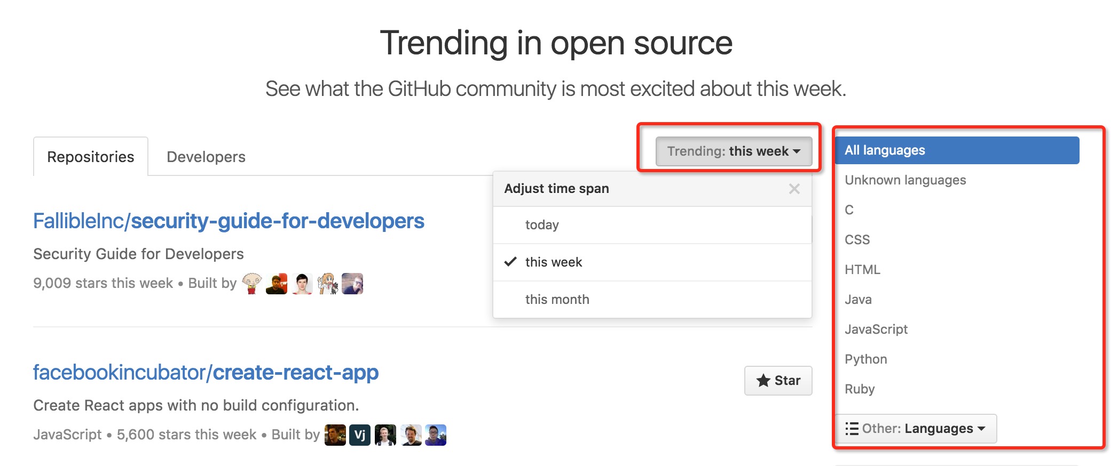Click the list icon beside Other: Languages
Viewport: 1118px width, 466px height.
point(852,429)
